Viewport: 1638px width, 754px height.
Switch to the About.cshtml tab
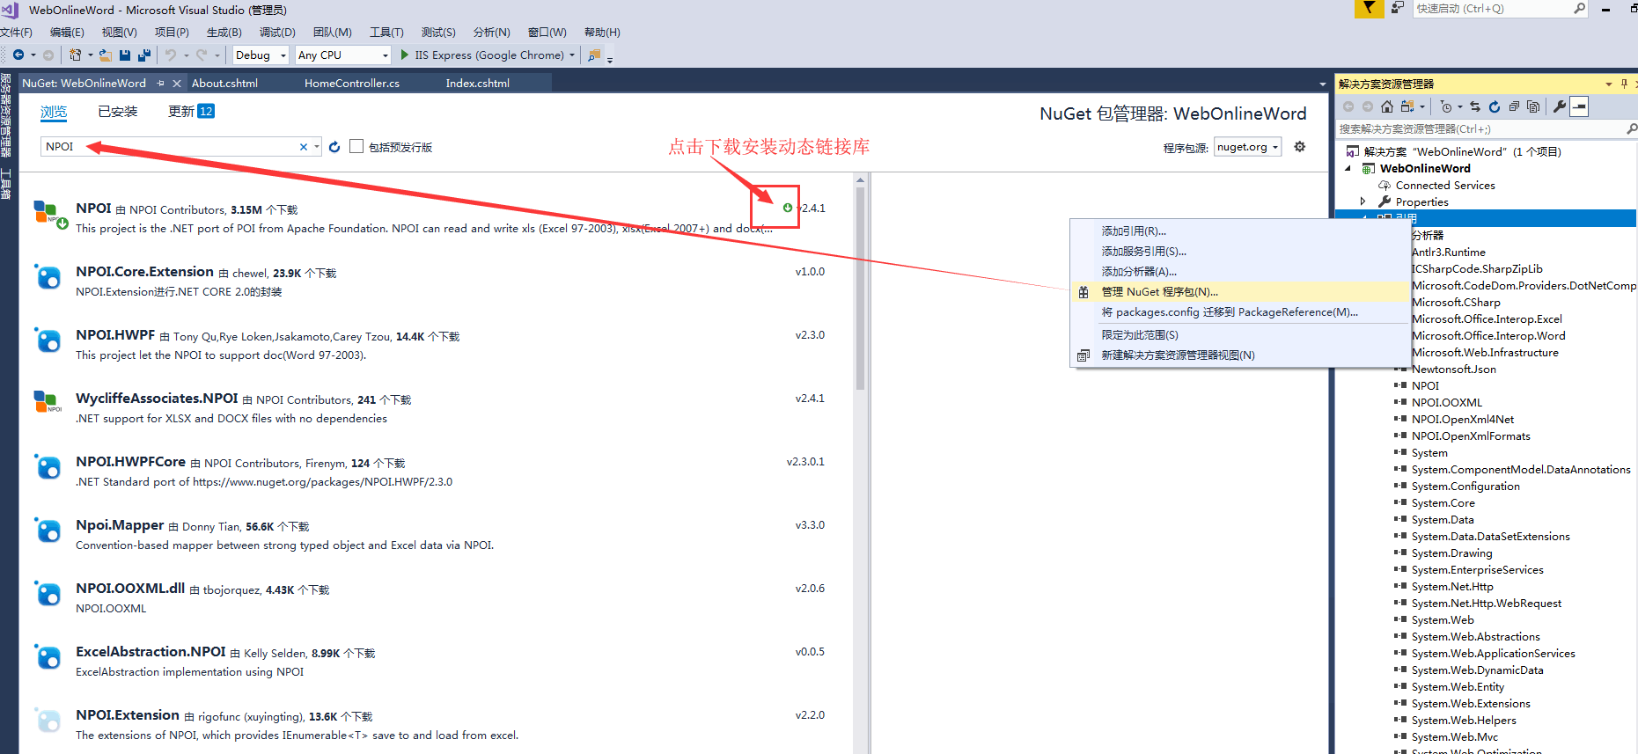[224, 84]
